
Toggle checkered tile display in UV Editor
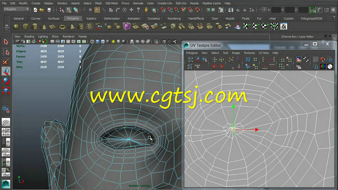tap(306, 59)
